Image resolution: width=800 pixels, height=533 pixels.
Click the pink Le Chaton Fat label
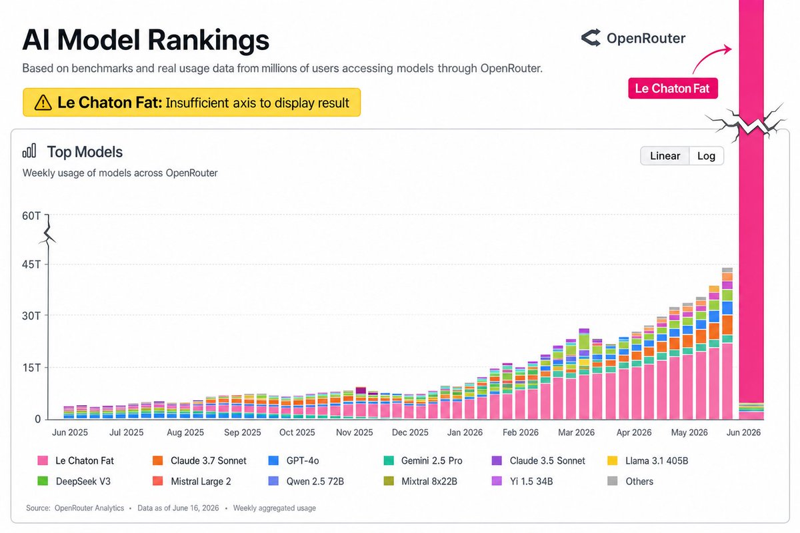673,88
